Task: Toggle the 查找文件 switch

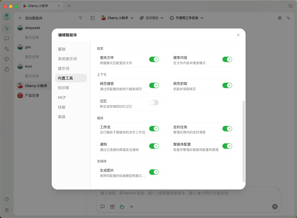Action: click(154, 60)
